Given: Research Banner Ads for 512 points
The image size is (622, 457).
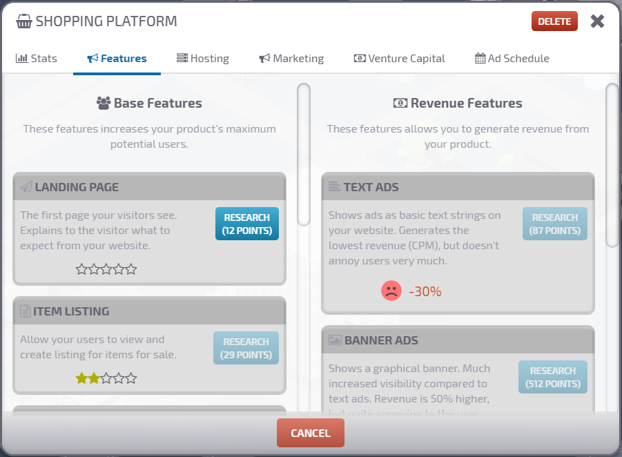Looking at the screenshot, I should click(x=552, y=377).
